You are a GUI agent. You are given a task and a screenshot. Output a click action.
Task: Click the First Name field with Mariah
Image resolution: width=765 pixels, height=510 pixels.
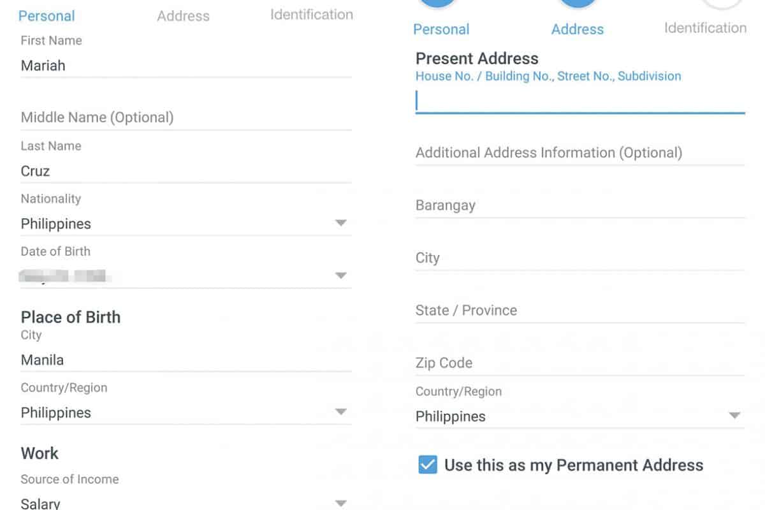tap(185, 66)
